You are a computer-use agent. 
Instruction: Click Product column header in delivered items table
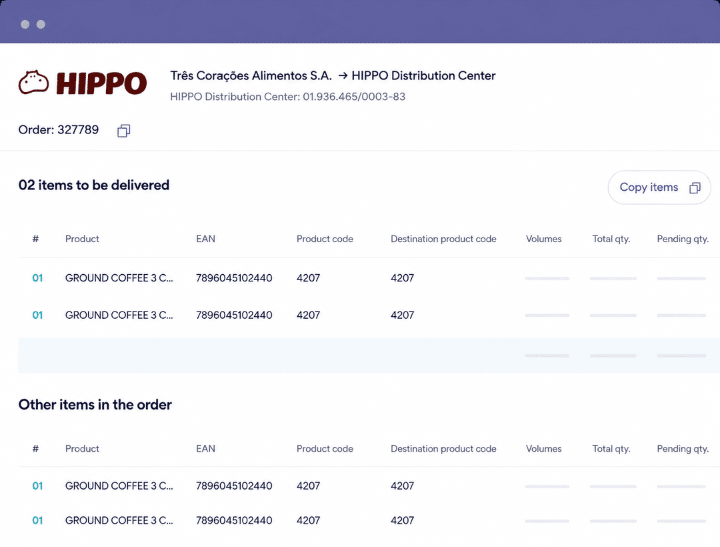(x=82, y=239)
